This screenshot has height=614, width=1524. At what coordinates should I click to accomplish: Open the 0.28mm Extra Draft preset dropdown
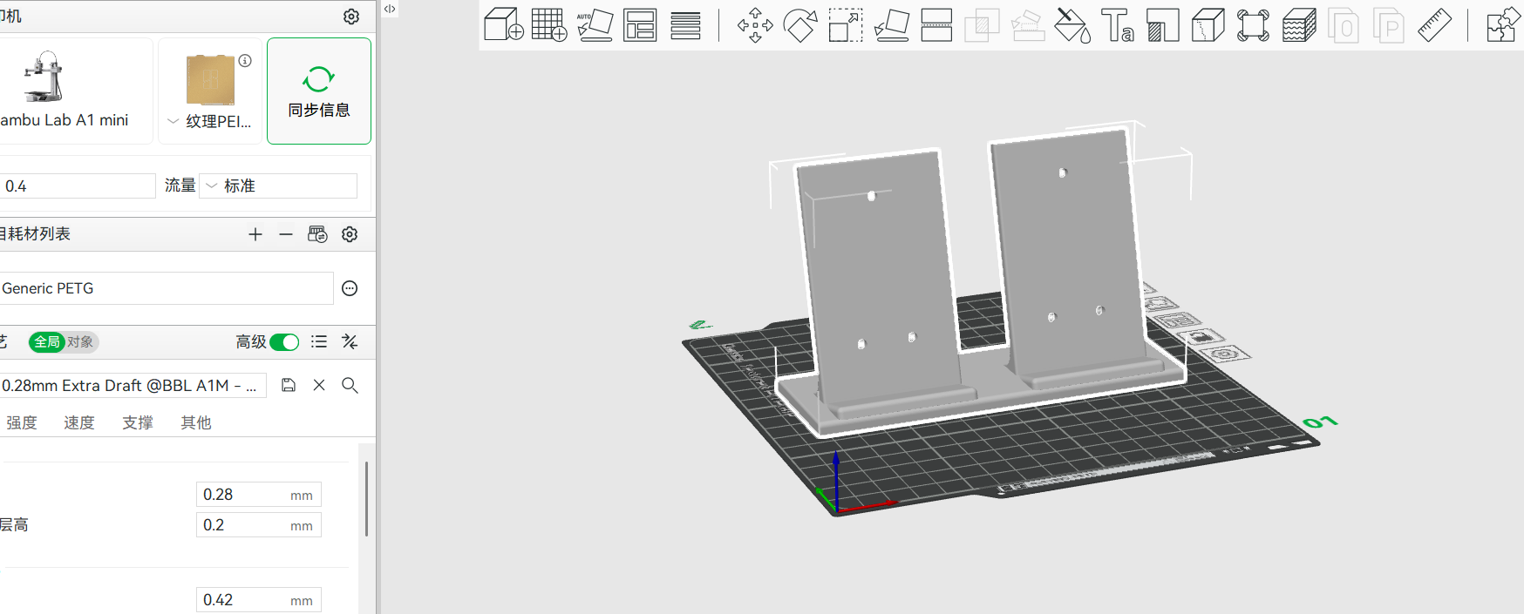tap(131, 386)
